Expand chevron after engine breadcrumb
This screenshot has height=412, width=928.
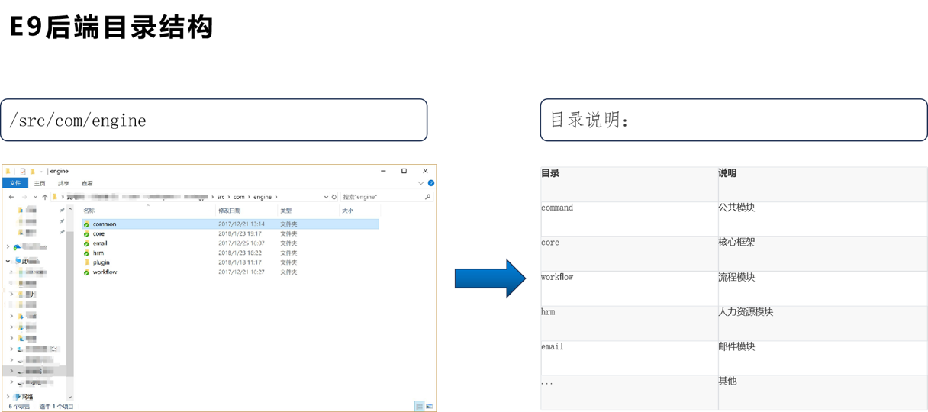(276, 197)
